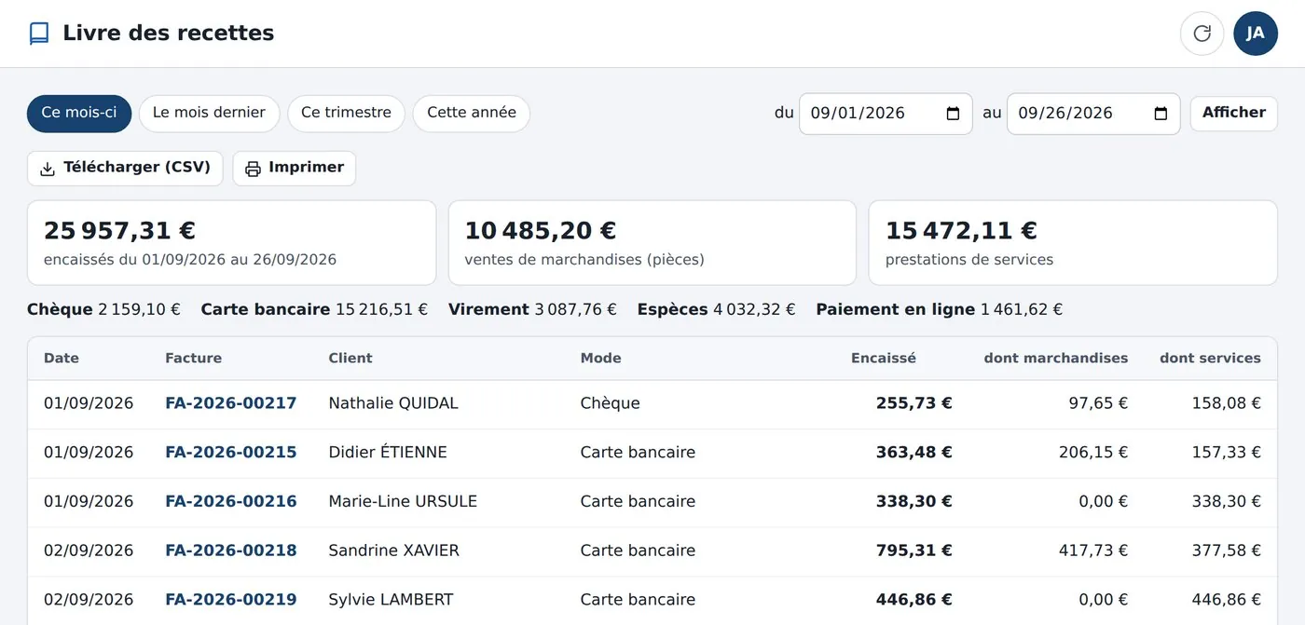Viewport: 1305px width, 625px height.
Task: Open invoice FA-2026-00219
Action: 231,600
